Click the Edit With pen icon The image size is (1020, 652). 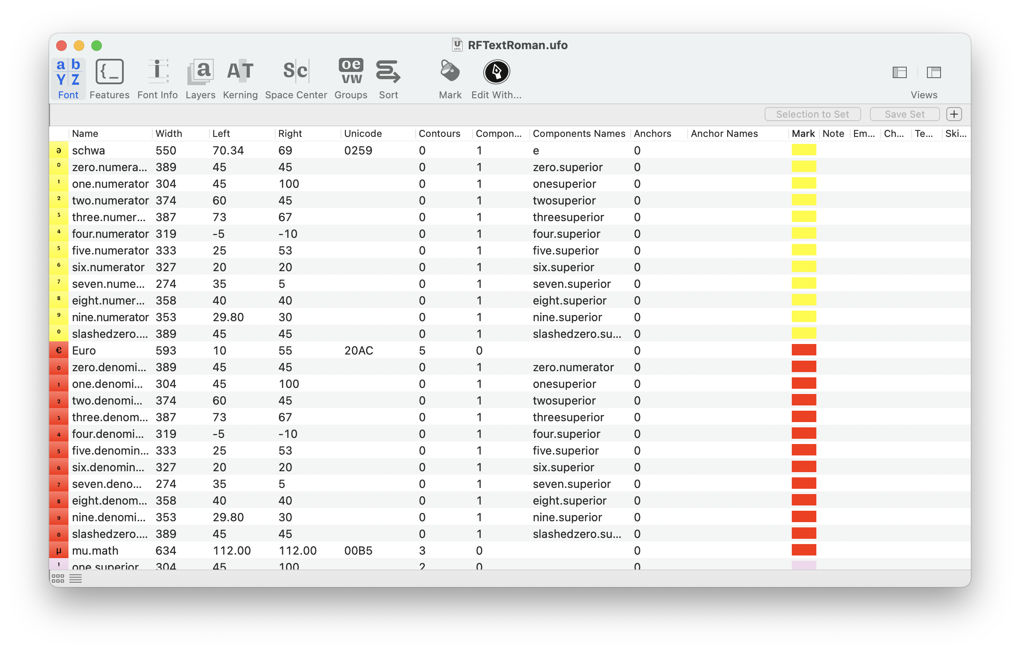(496, 72)
